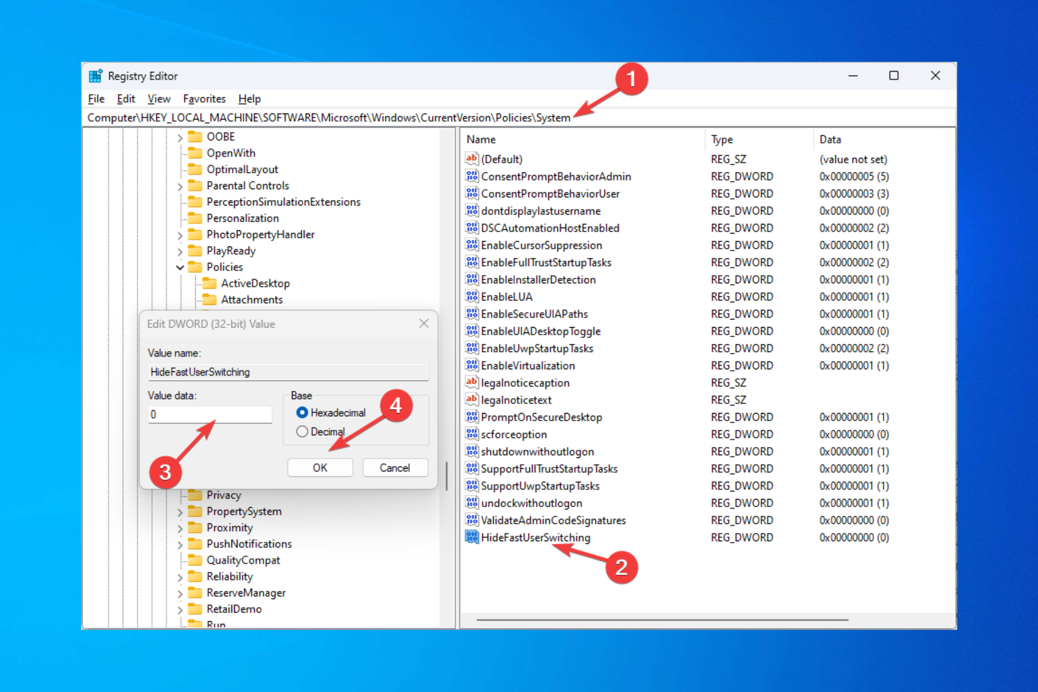Image resolution: width=1038 pixels, height=692 pixels.
Task: Expand the PushNotifications key
Action: click(180, 544)
